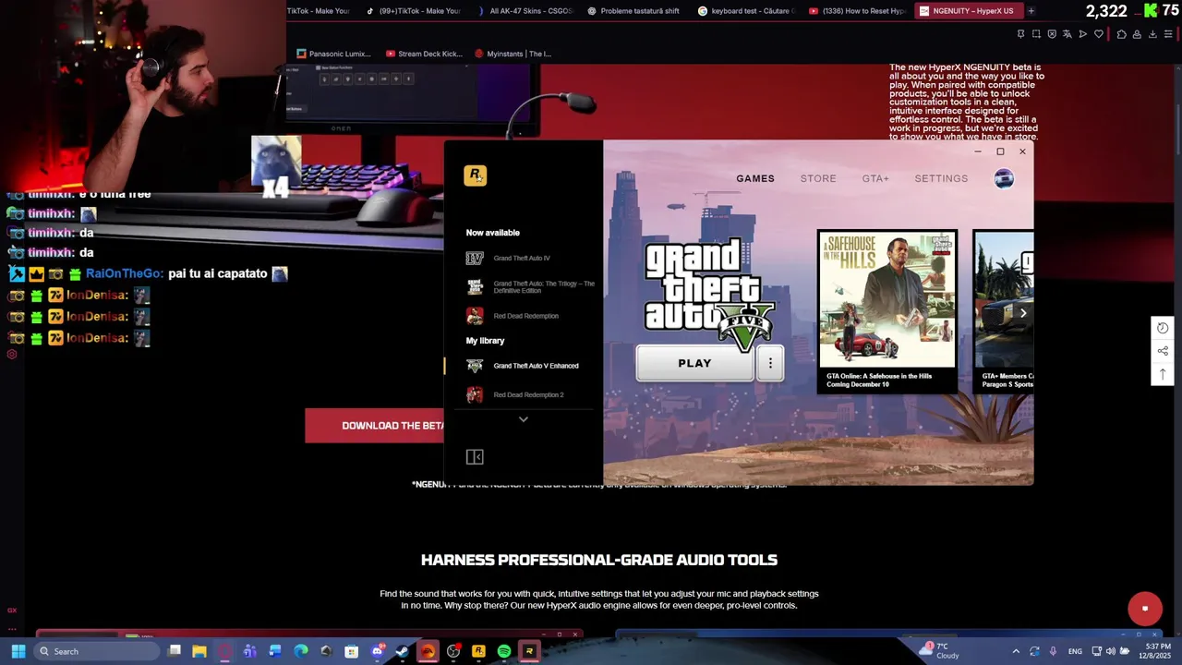Open Microsoft Edge from the taskbar
This screenshot has height=665, width=1182.
[x=301, y=651]
